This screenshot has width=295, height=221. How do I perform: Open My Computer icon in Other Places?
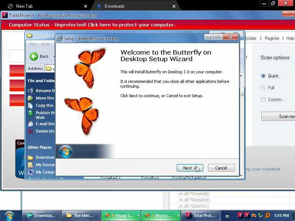tap(31, 172)
